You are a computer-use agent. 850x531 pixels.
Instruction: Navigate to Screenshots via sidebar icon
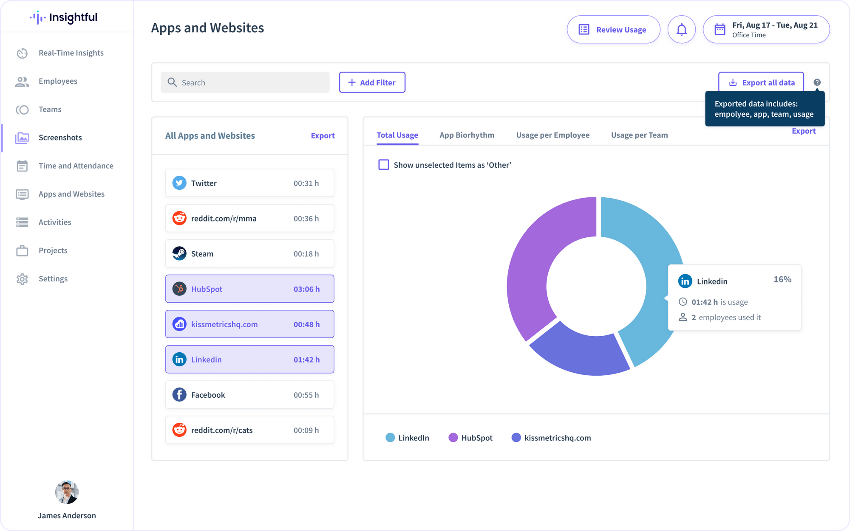22,137
